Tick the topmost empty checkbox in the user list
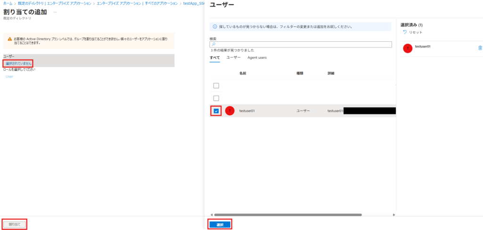Screen dimensions: 483x230 [217, 86]
